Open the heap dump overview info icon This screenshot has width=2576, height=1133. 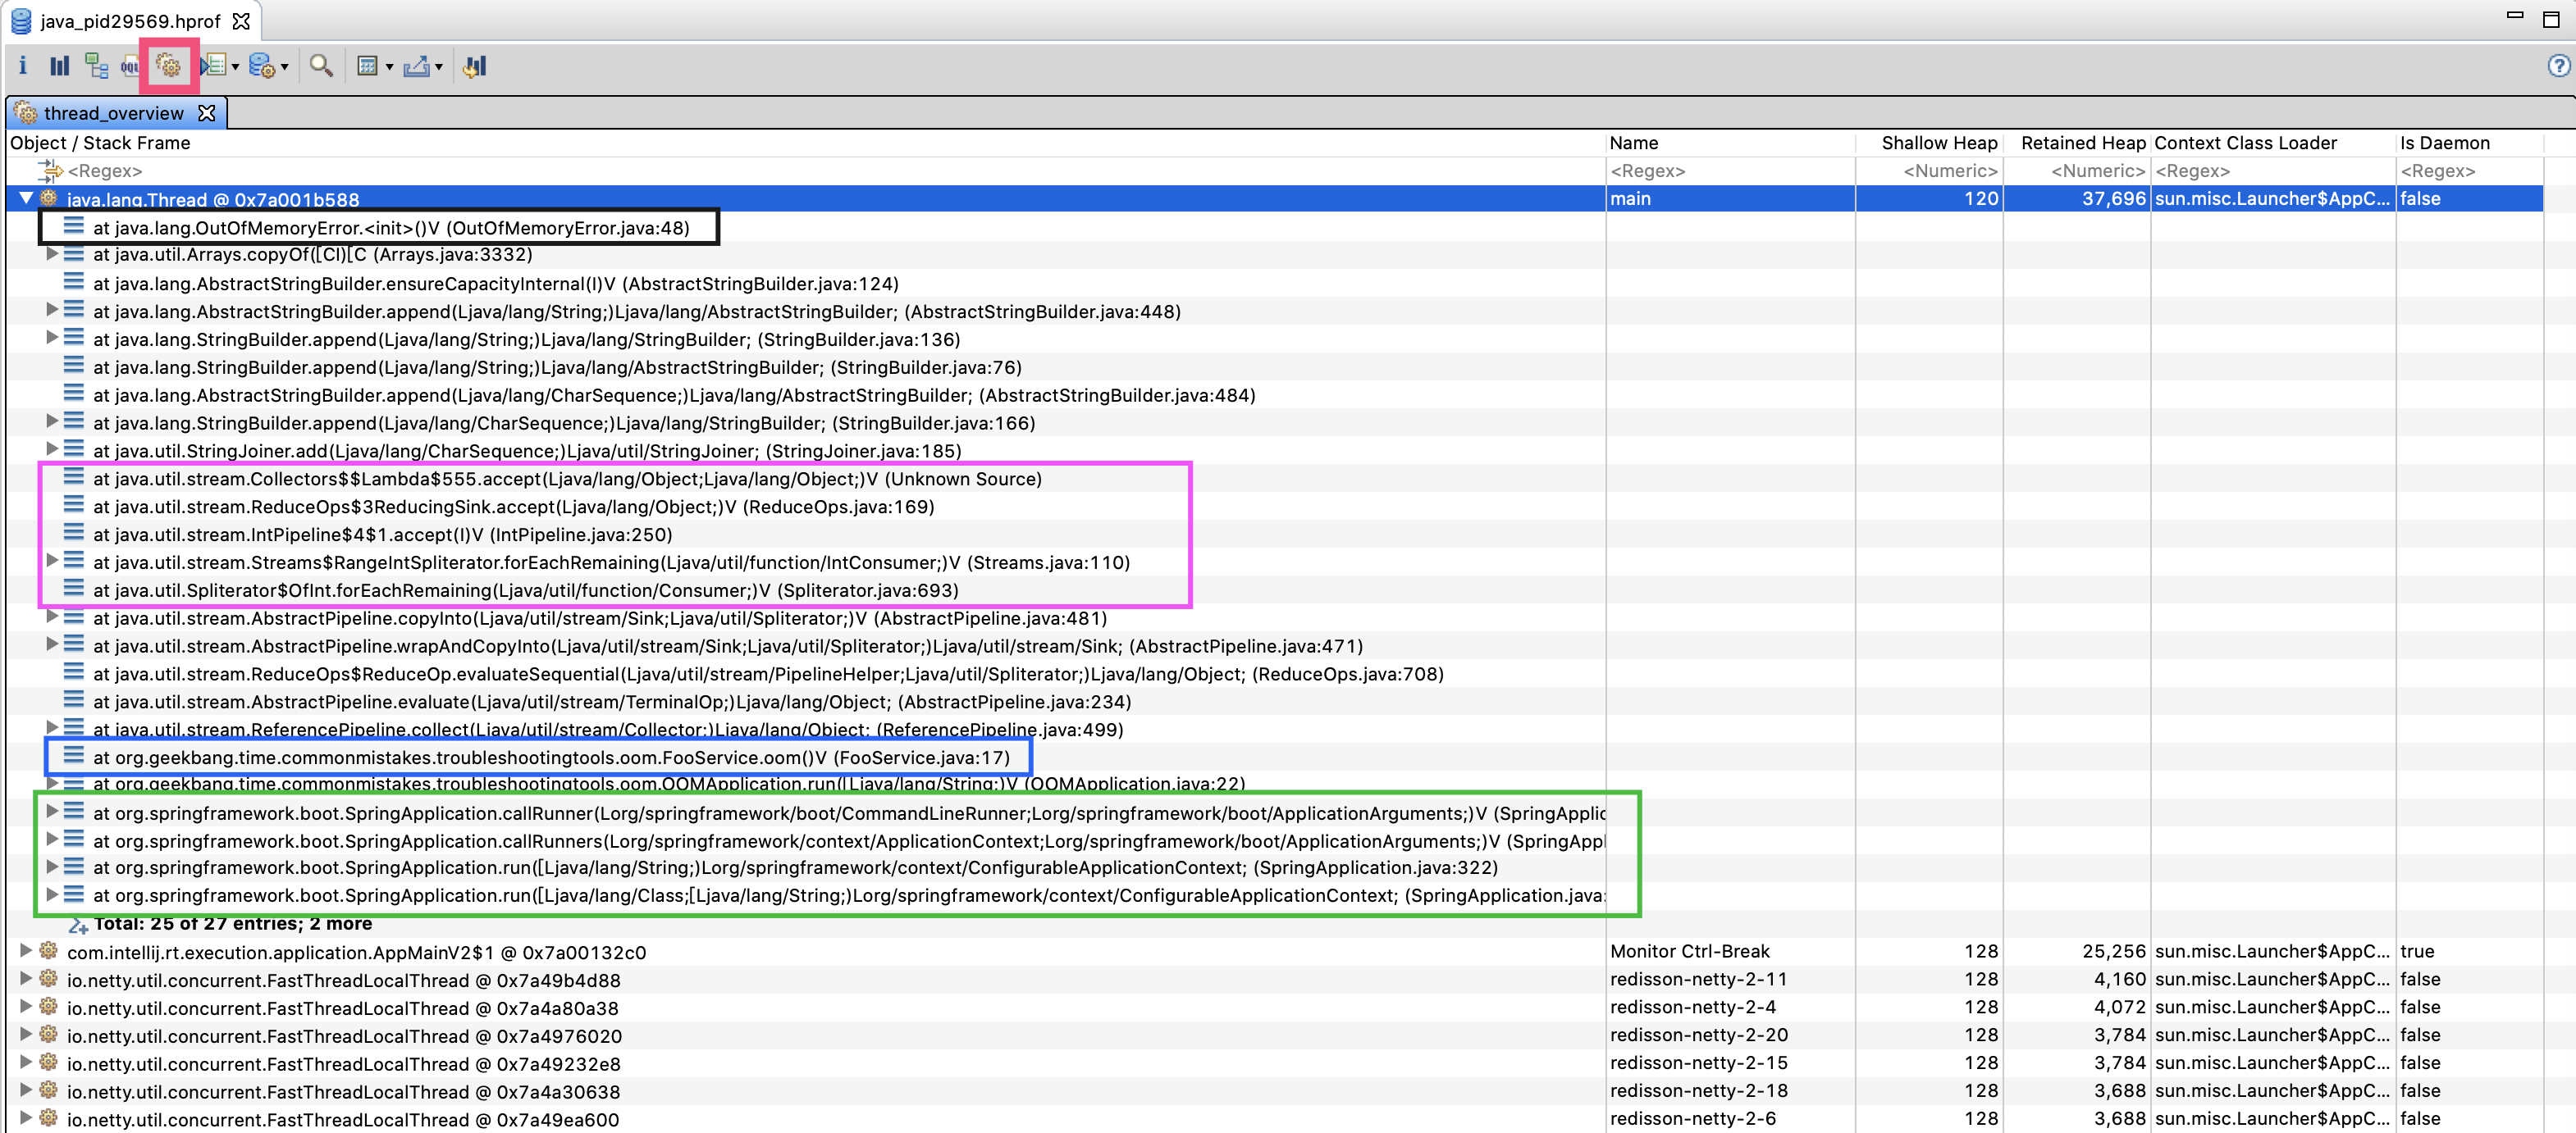coord(22,66)
